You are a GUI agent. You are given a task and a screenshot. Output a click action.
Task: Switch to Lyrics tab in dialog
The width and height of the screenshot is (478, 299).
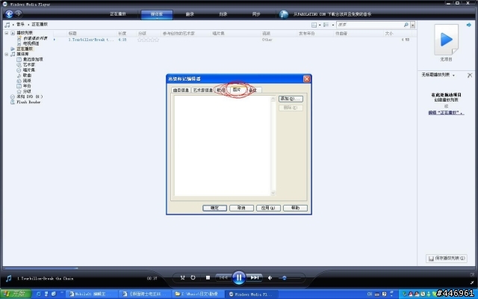click(x=221, y=90)
